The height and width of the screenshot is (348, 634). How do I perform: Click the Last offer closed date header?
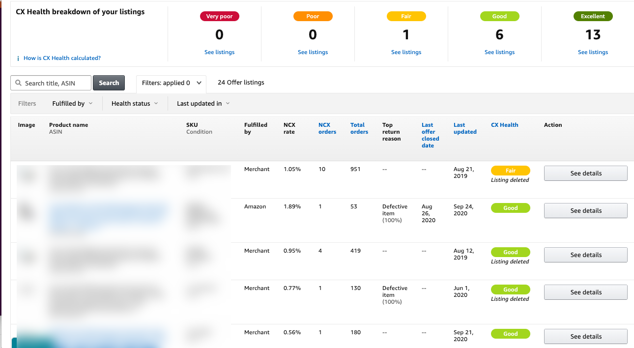[x=430, y=135]
